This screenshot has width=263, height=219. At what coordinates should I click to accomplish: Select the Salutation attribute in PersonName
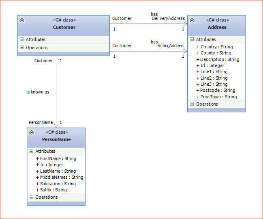(x=56, y=184)
